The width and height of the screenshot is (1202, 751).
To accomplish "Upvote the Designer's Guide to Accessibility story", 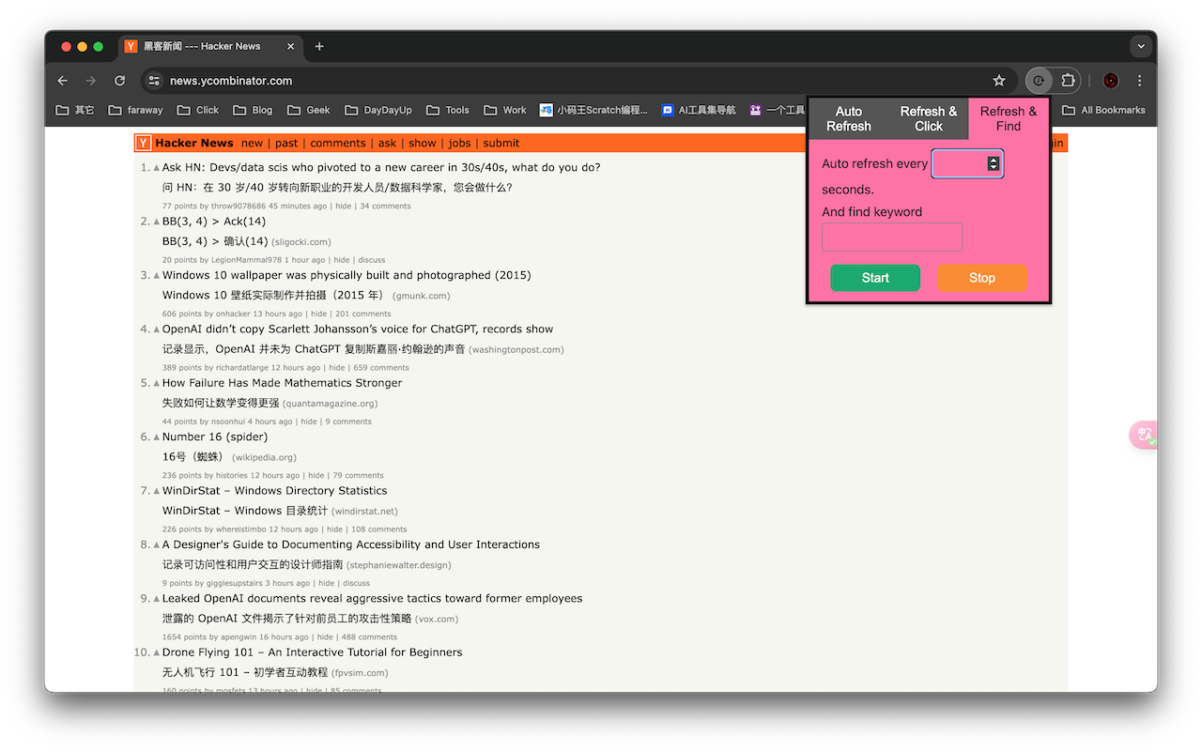I will point(157,545).
